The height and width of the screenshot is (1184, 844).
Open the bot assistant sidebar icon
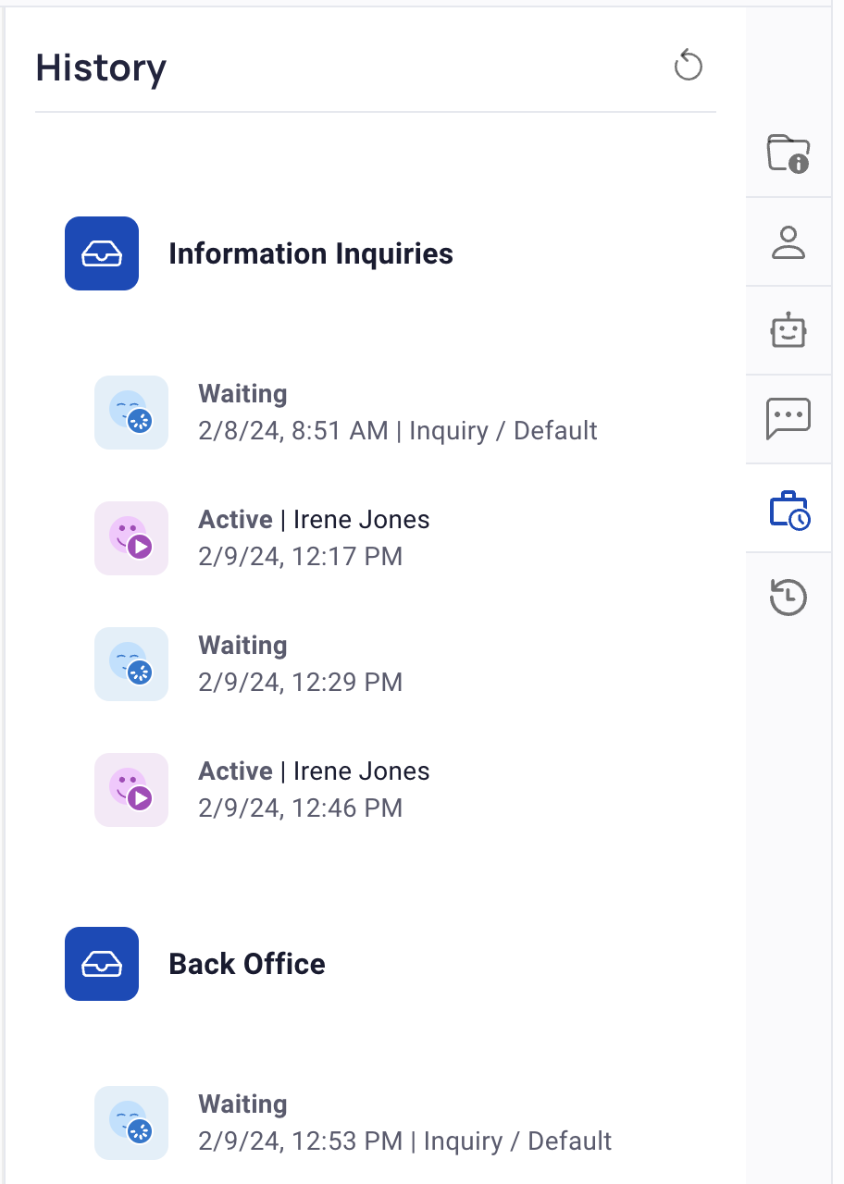click(x=788, y=330)
